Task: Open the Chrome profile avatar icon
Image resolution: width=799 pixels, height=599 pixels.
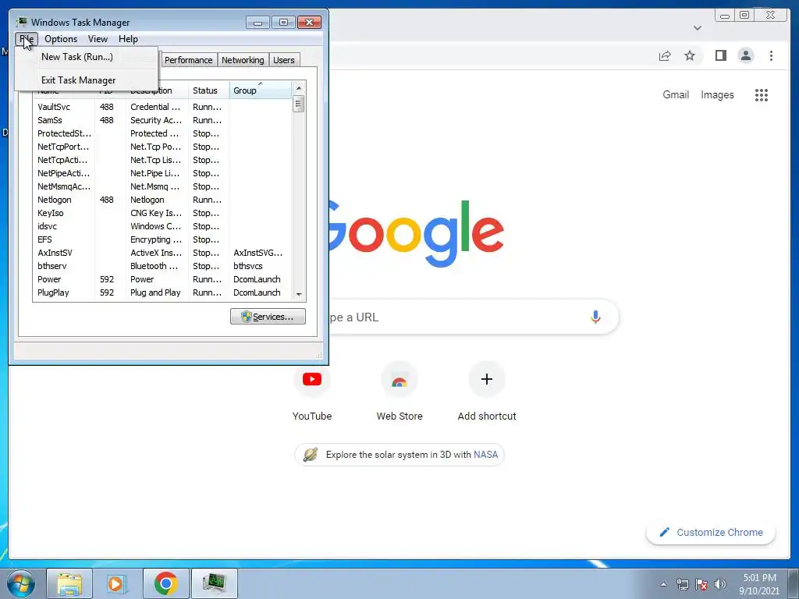Action: click(745, 55)
